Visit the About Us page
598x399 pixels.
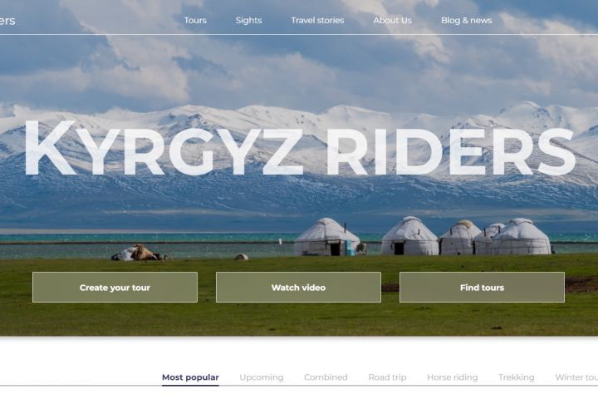click(392, 20)
